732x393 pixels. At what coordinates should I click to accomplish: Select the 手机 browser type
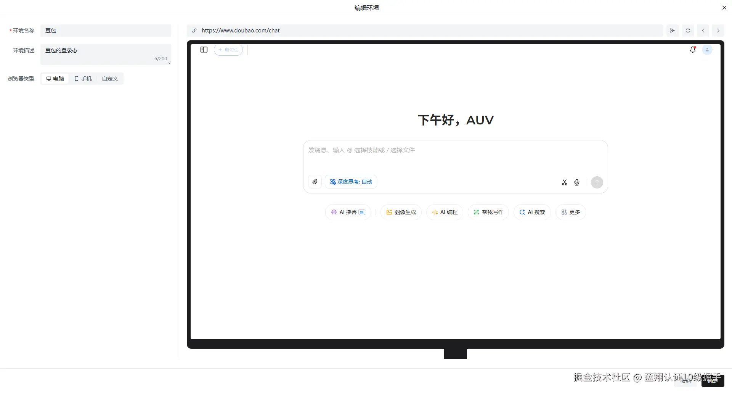[x=83, y=79]
